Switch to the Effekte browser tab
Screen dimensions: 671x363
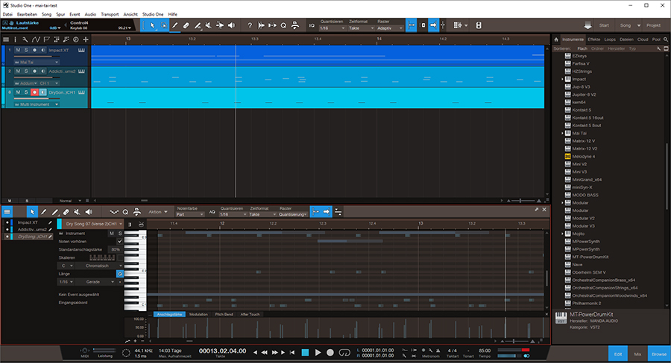(593, 39)
